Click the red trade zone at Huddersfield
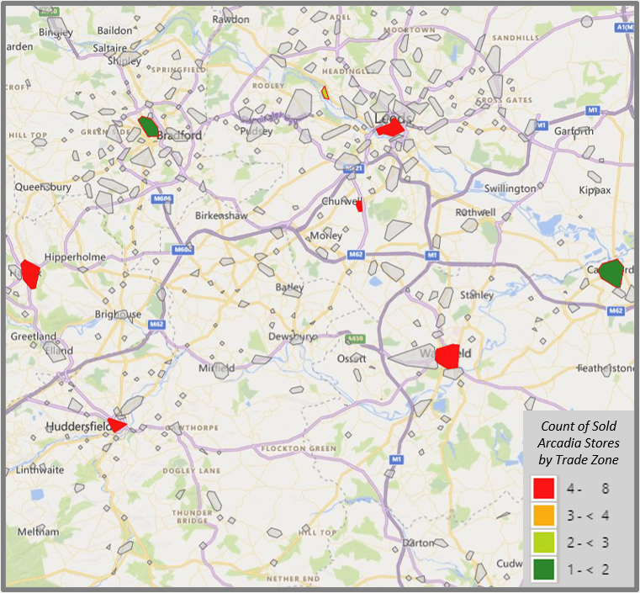Screen dimensions: 640x593 pos(117,425)
